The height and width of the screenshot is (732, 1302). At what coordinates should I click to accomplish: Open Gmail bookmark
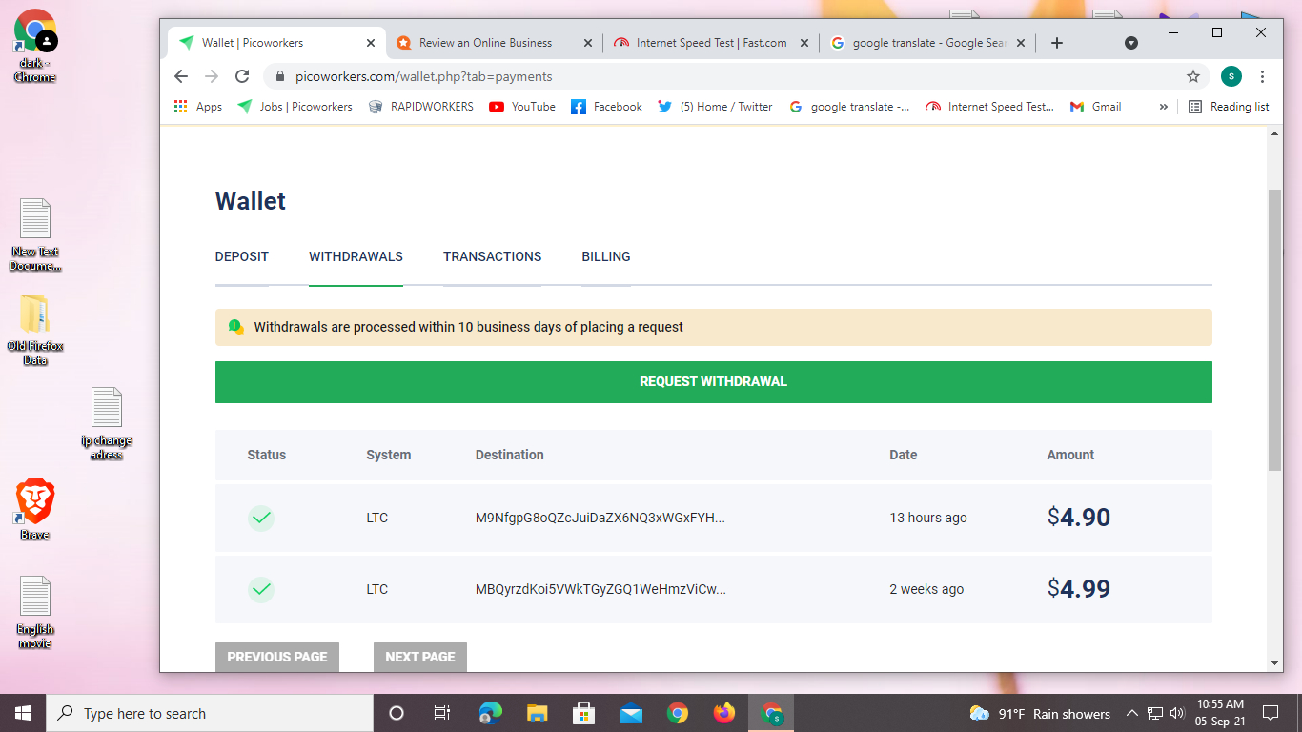[1095, 107]
